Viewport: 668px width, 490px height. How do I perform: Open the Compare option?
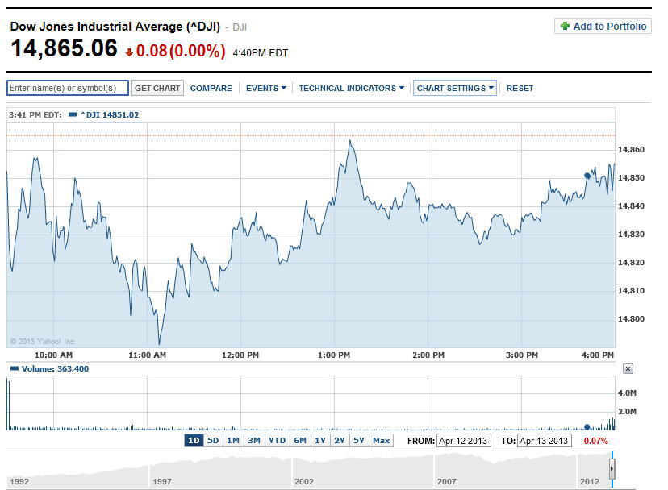(x=211, y=88)
